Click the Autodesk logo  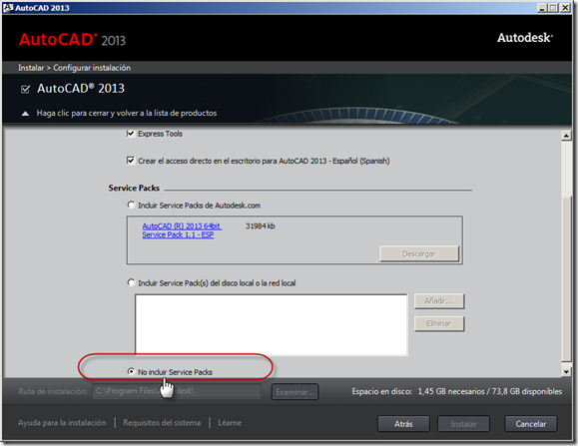click(x=525, y=38)
